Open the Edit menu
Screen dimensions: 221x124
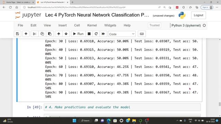(x=33, y=25)
